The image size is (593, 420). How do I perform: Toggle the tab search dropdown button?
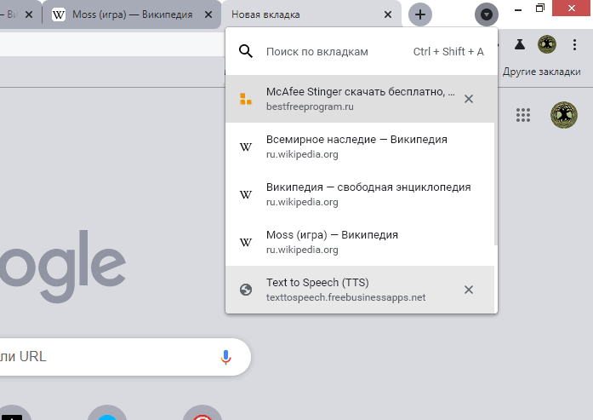point(487,14)
